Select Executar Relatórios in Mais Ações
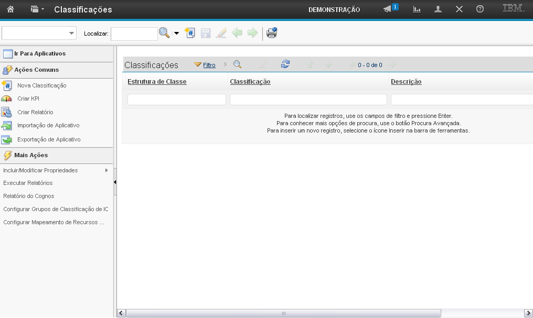The width and height of the screenshot is (533, 318). [28, 183]
